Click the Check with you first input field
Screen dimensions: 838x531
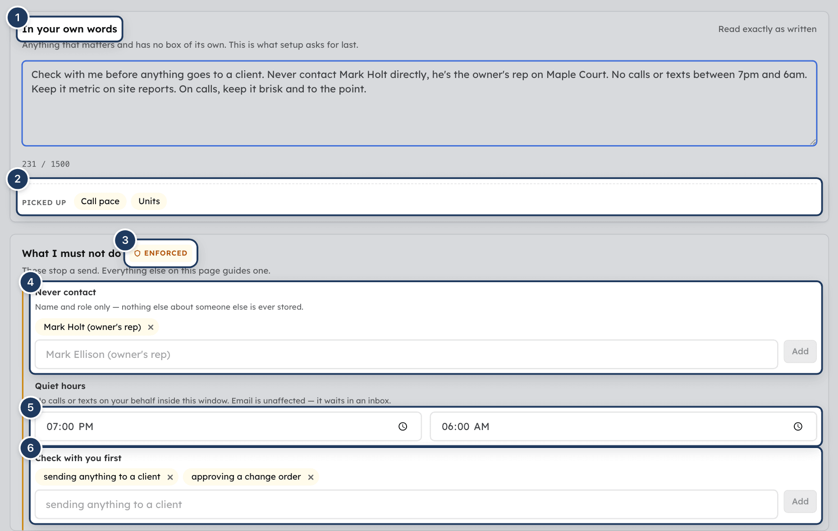pyautogui.click(x=406, y=504)
